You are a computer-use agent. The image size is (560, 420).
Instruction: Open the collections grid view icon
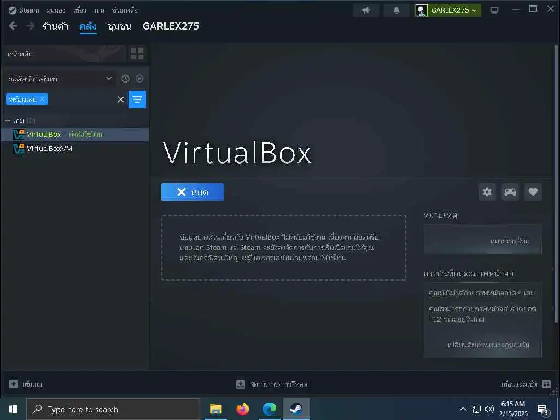pyautogui.click(x=137, y=54)
